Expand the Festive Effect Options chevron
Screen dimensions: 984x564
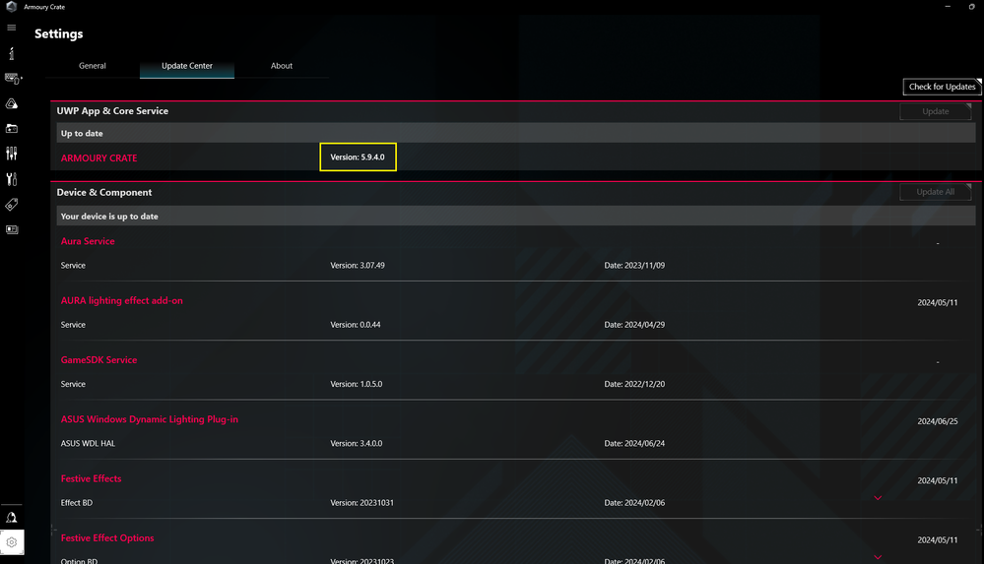(878, 557)
